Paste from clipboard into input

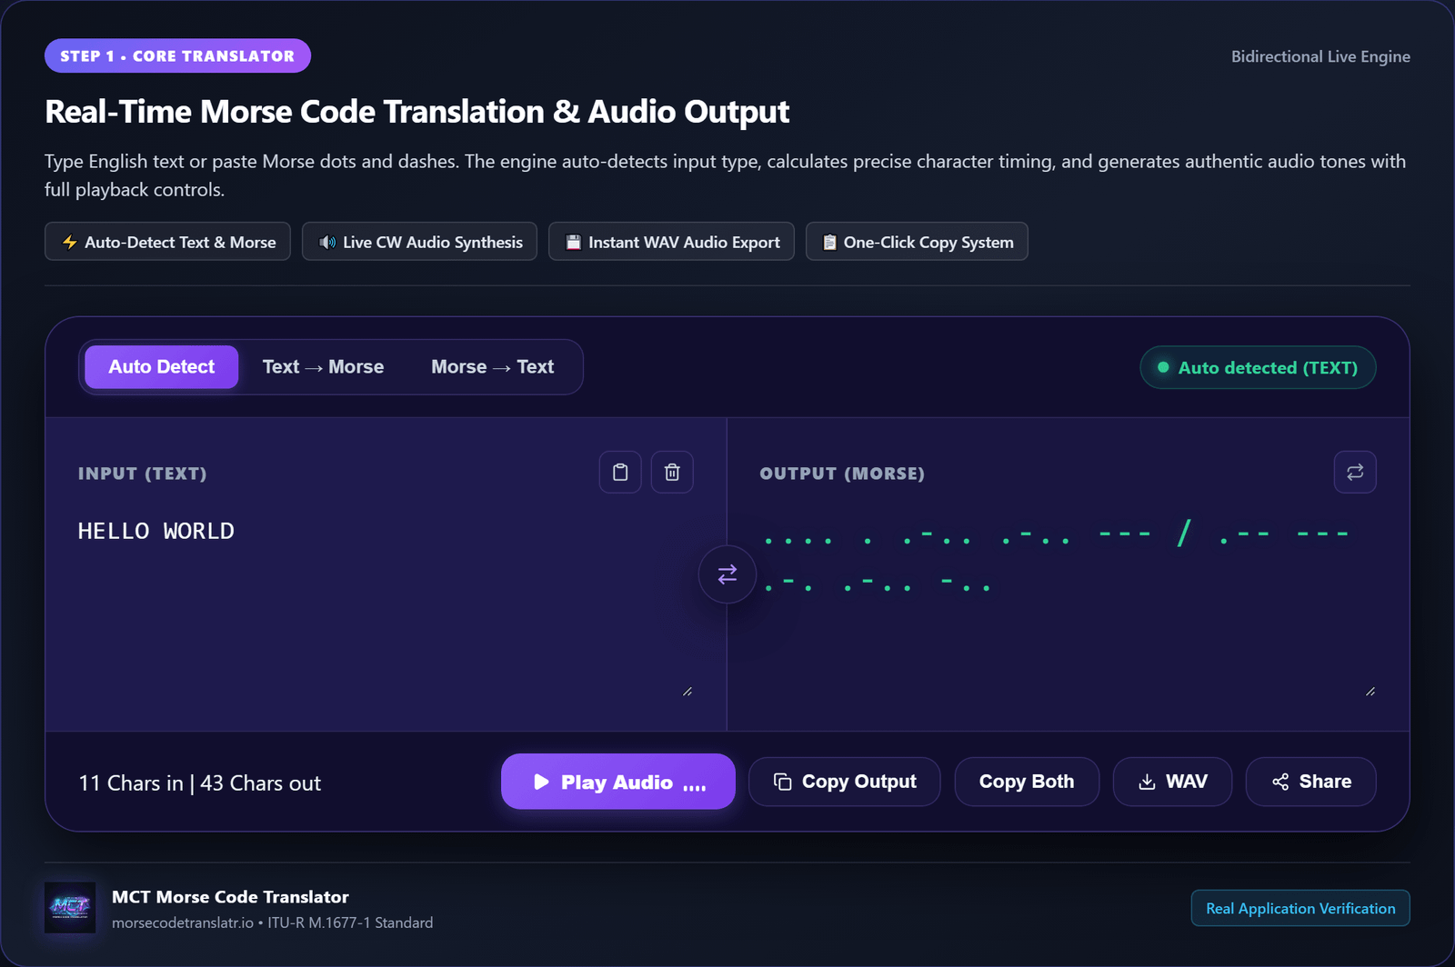click(620, 472)
